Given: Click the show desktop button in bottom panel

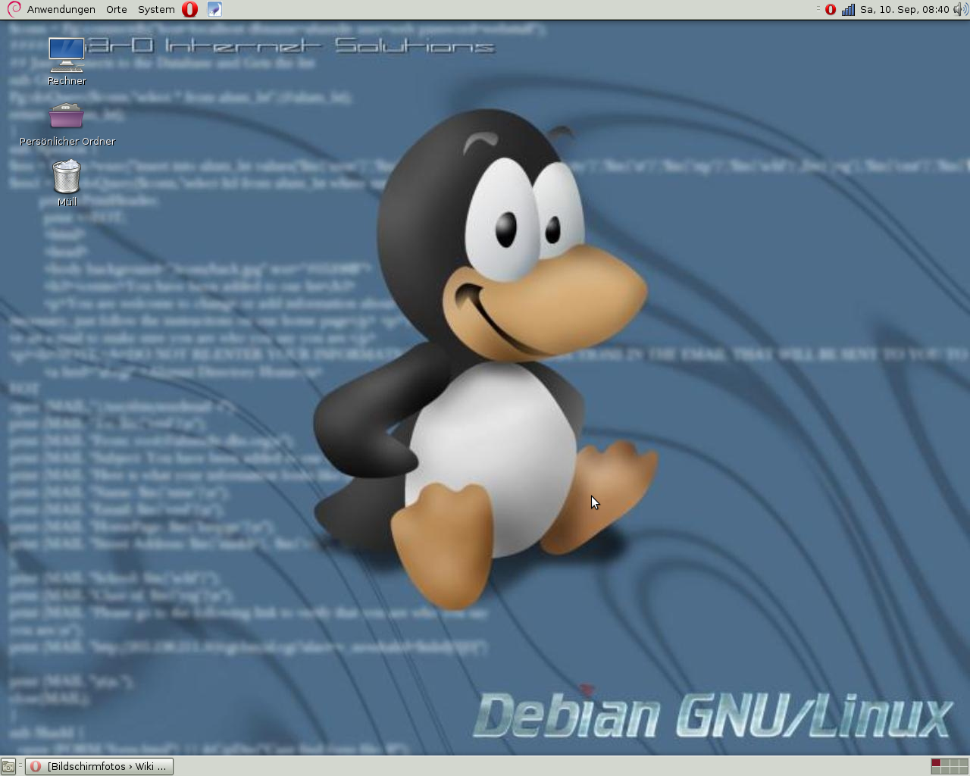Looking at the screenshot, I should (8, 767).
